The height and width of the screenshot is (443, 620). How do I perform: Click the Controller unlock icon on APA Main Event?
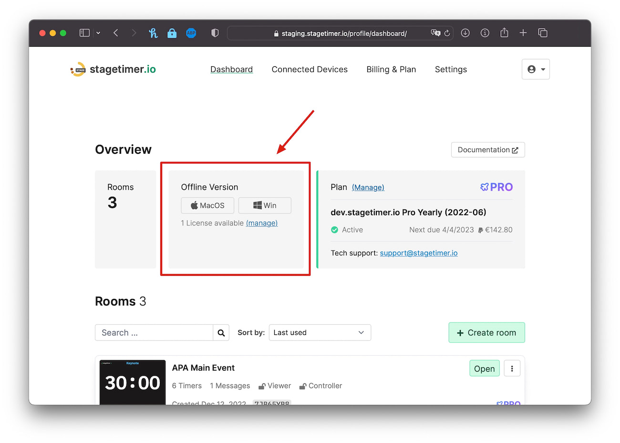click(303, 386)
